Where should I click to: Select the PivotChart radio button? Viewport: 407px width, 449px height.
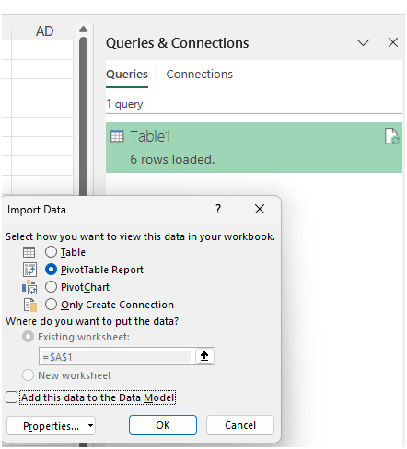[x=51, y=287]
